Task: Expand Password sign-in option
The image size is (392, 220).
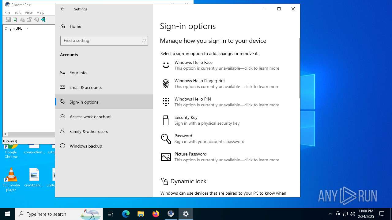Action: [226, 138]
